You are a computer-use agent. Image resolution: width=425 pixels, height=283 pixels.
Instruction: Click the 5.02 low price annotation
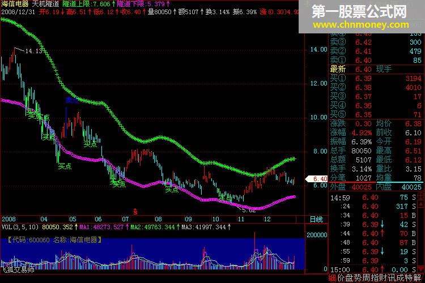pyautogui.click(x=249, y=211)
